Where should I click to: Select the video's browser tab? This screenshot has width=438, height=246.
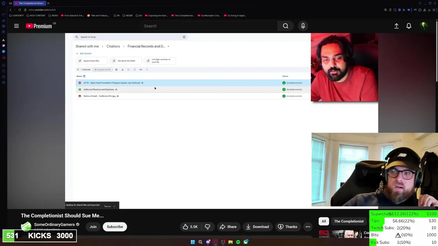coord(29,3)
